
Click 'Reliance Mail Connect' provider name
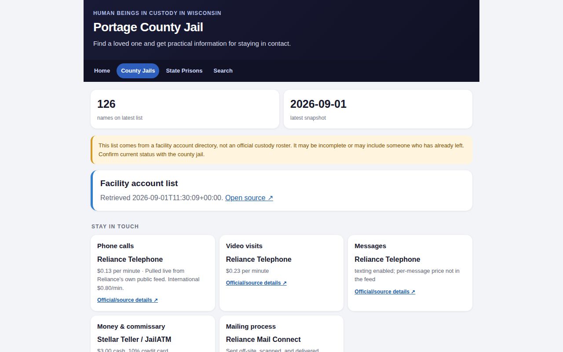click(263, 340)
